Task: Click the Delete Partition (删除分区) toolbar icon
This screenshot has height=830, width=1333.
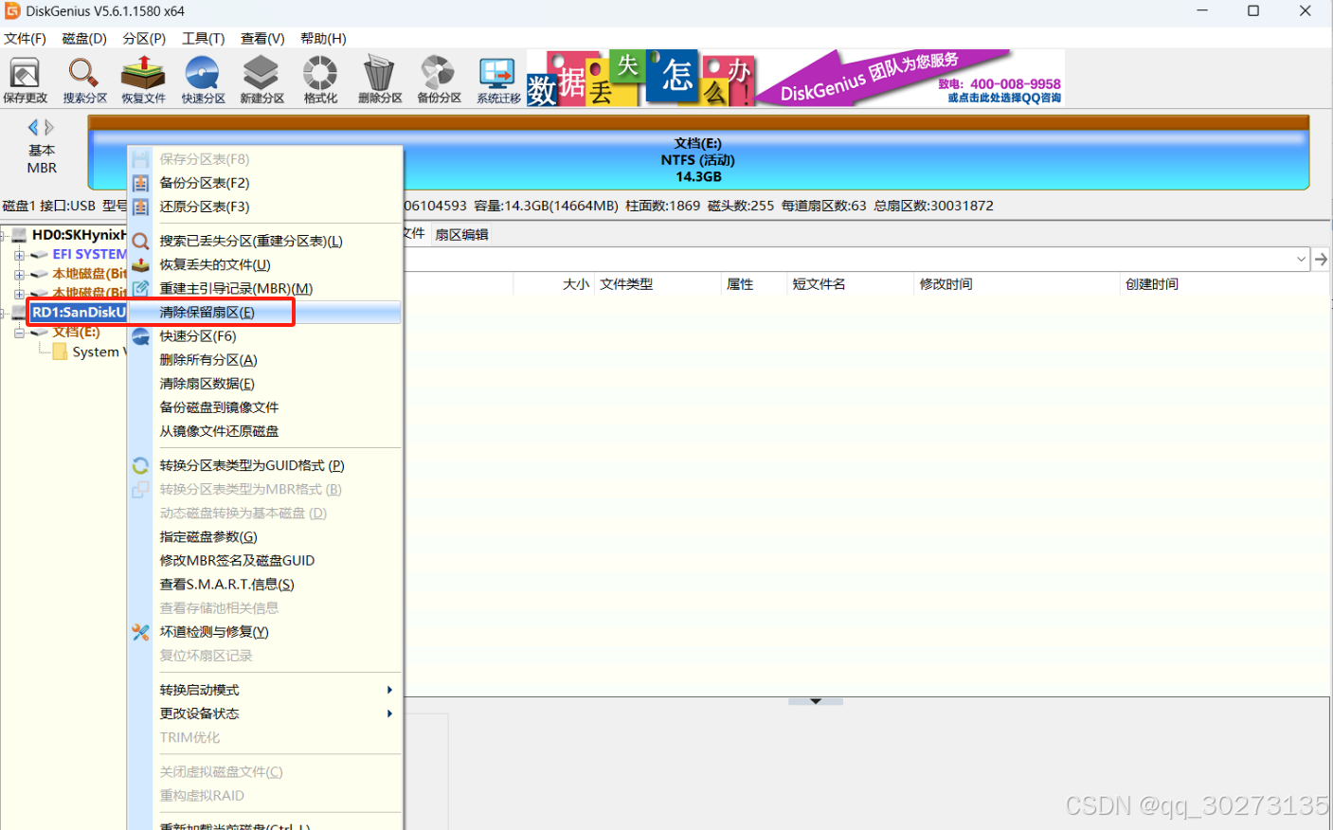Action: [x=380, y=80]
